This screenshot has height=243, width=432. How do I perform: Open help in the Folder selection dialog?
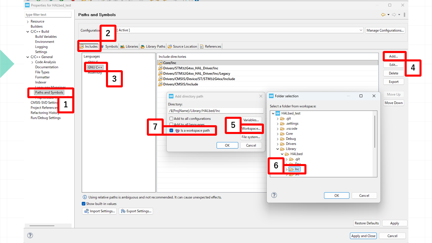[274, 195]
